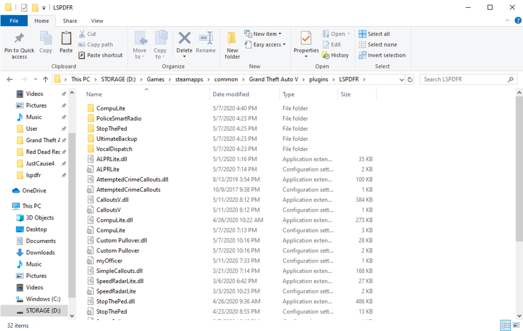Switch to the Share tab
Screen dimensions: 523x331
[x=70, y=21]
